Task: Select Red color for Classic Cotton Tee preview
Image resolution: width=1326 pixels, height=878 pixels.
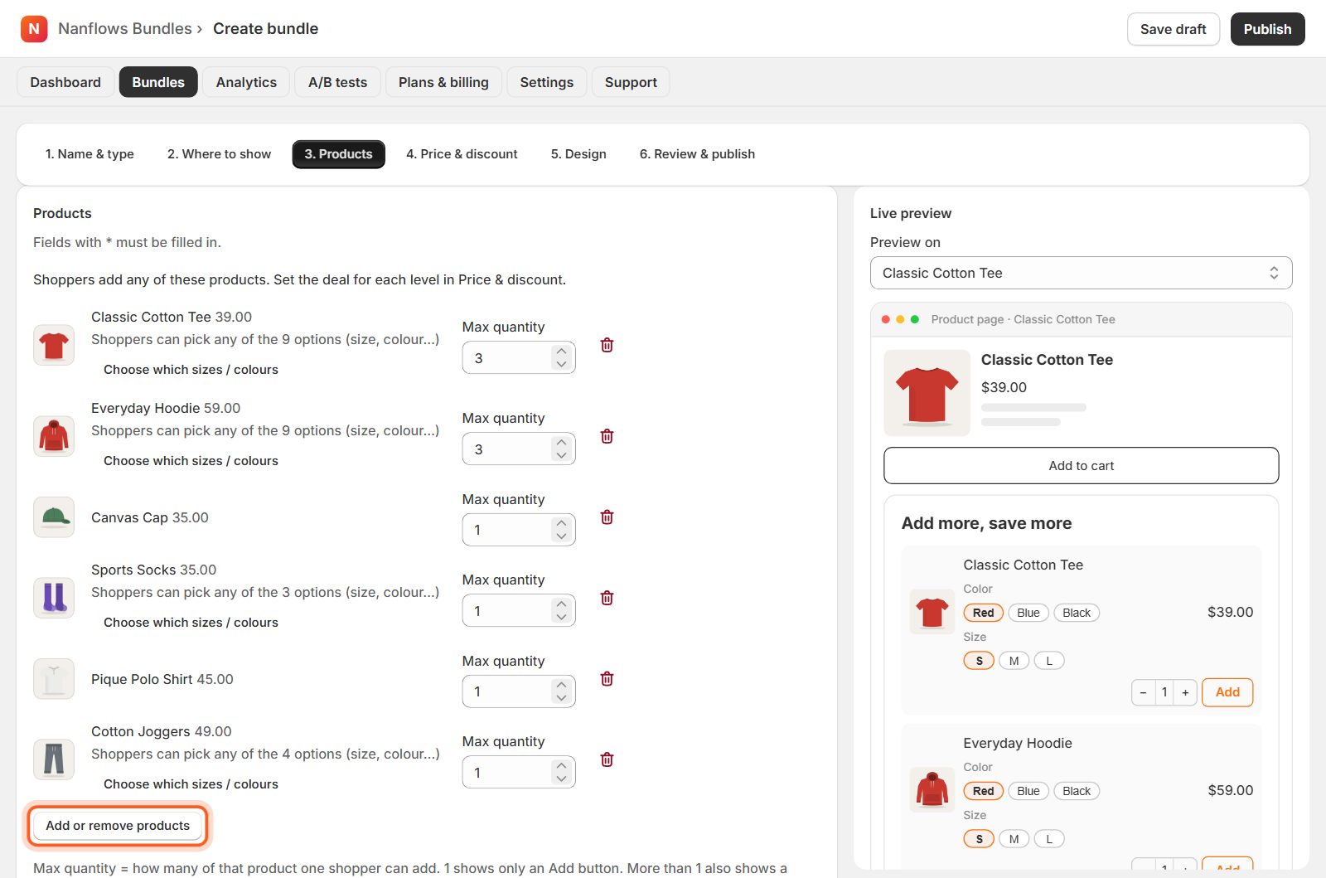Action: 983,613
